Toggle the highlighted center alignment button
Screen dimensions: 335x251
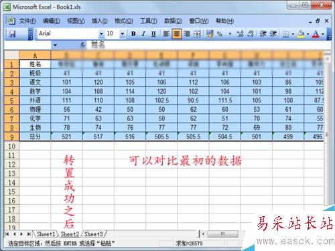pyautogui.click(x=177, y=34)
